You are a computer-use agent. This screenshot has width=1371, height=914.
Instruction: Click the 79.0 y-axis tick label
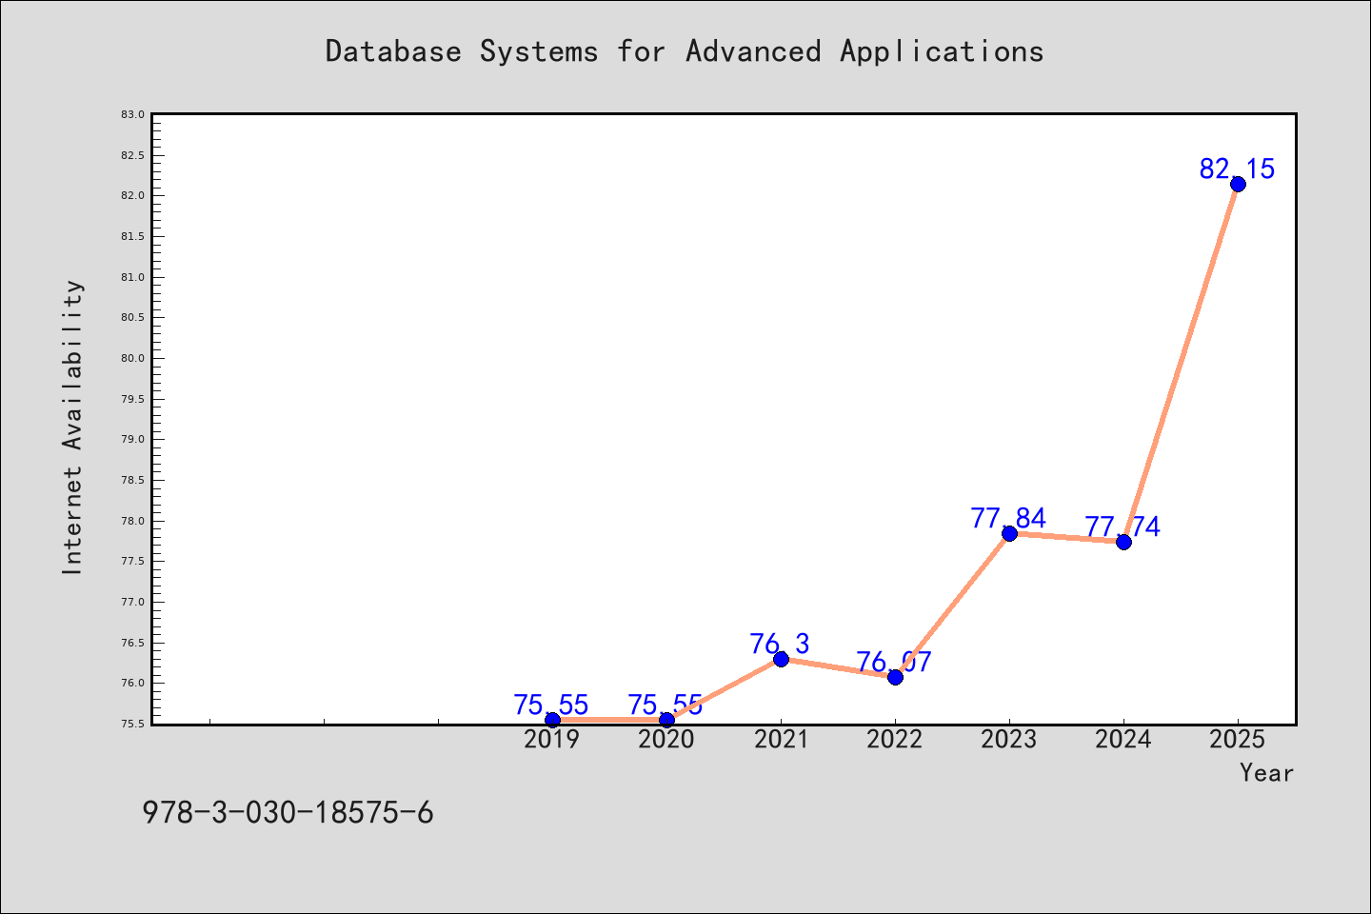(x=132, y=439)
